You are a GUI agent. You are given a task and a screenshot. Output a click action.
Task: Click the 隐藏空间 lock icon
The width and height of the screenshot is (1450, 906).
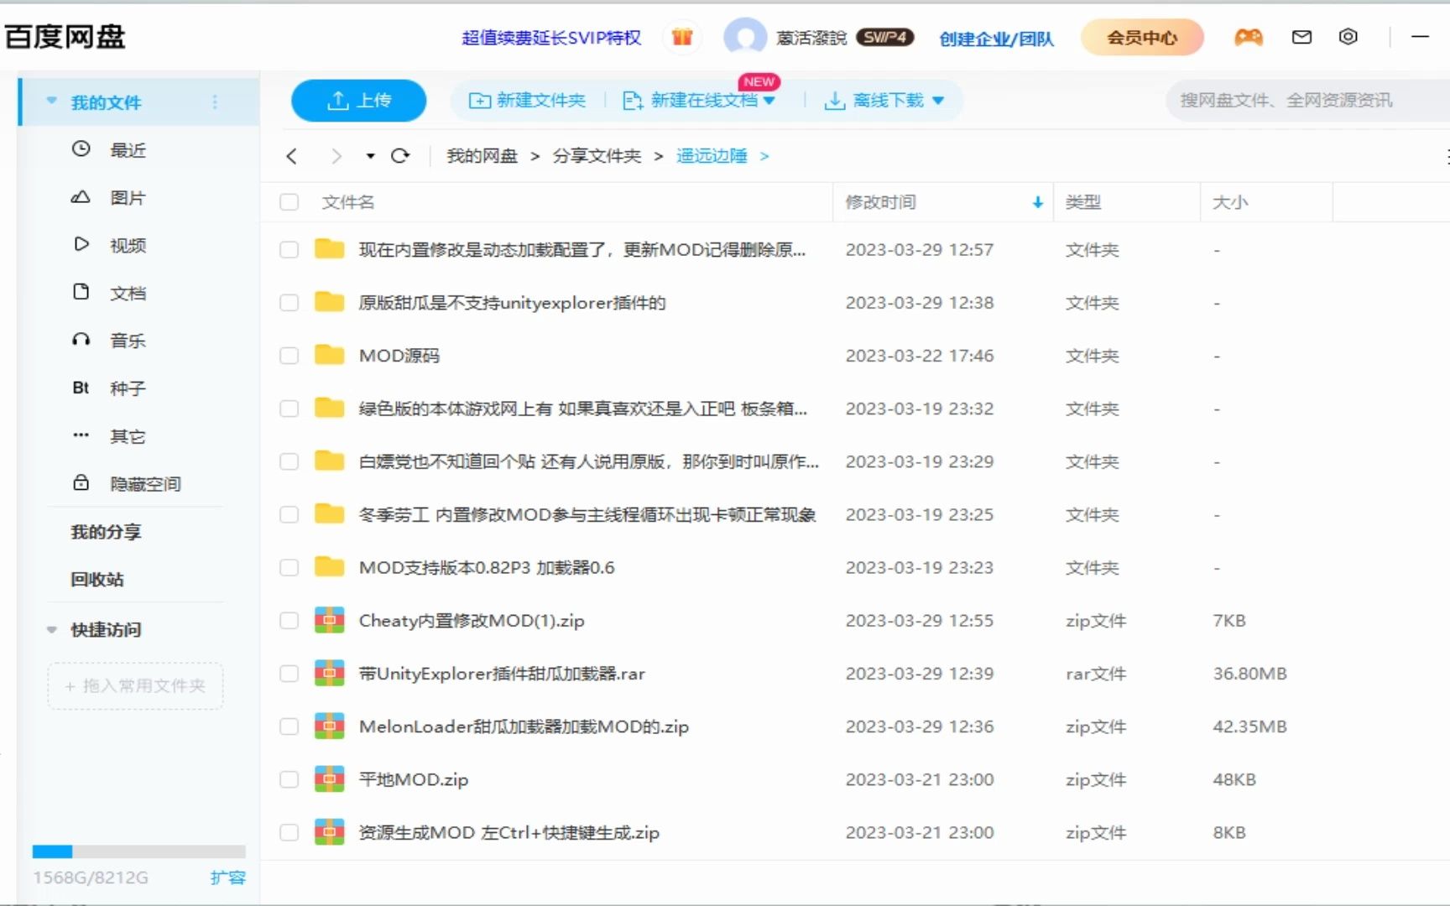[x=81, y=482]
